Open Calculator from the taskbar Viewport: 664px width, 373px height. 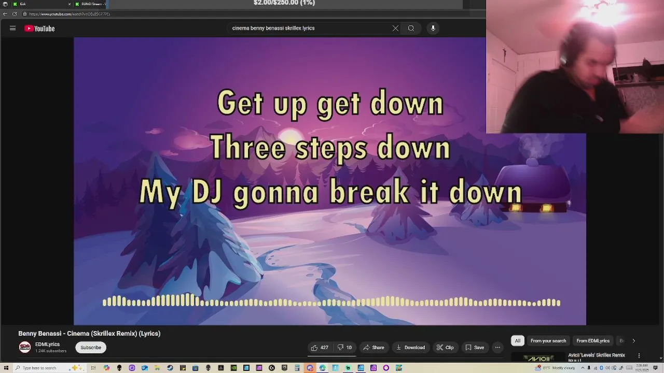pos(297,368)
